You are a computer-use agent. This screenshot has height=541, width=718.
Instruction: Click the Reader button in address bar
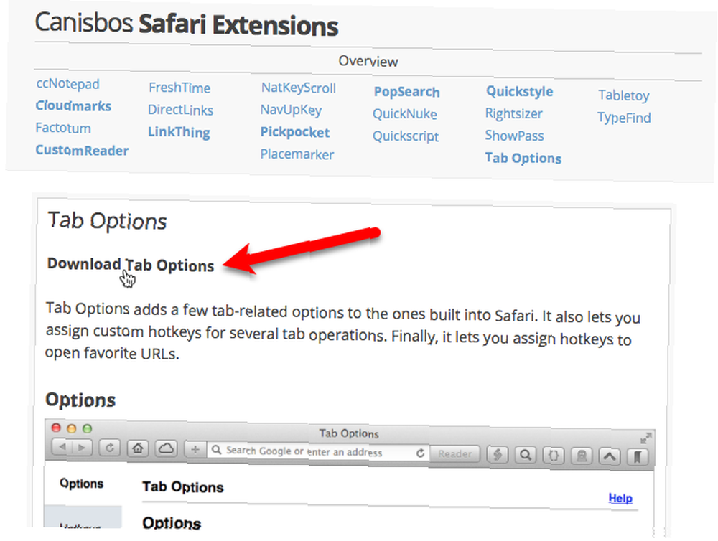[454, 453]
